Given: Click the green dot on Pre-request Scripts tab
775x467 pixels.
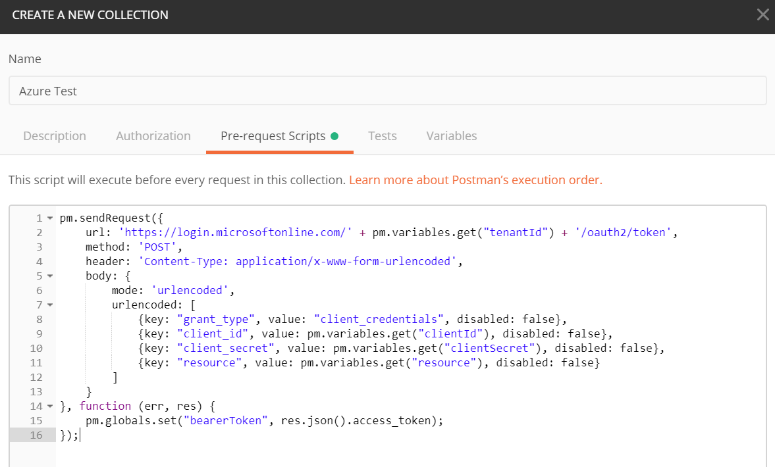Looking at the screenshot, I should tap(334, 136).
